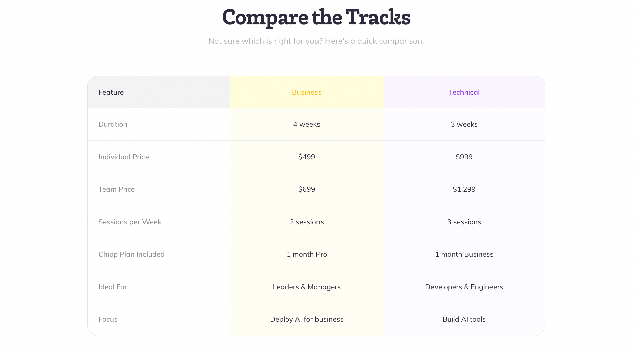Select the Chipp Plan Included label
Image resolution: width=636 pixels, height=352 pixels.
[x=131, y=254]
